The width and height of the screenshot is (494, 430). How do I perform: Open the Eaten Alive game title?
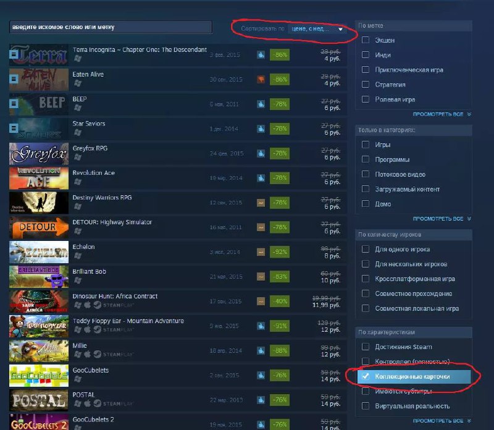pyautogui.click(x=88, y=74)
